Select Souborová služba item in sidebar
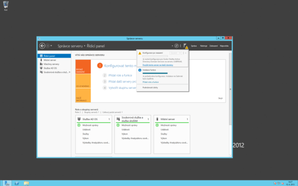The image size is (298, 186). [x=54, y=72]
